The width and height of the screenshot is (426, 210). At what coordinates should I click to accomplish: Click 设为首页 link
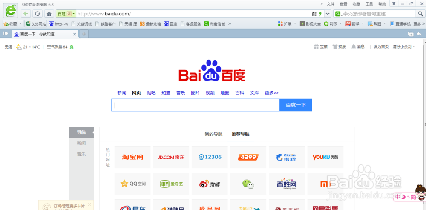click(381, 47)
